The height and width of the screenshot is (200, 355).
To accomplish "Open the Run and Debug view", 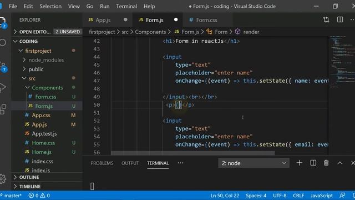I will (3, 87).
